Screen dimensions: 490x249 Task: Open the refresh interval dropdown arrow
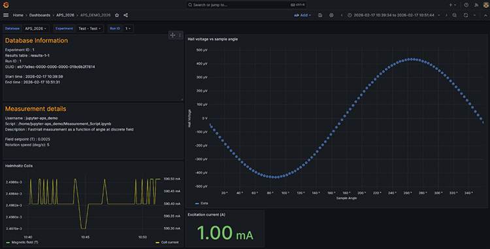click(x=474, y=15)
